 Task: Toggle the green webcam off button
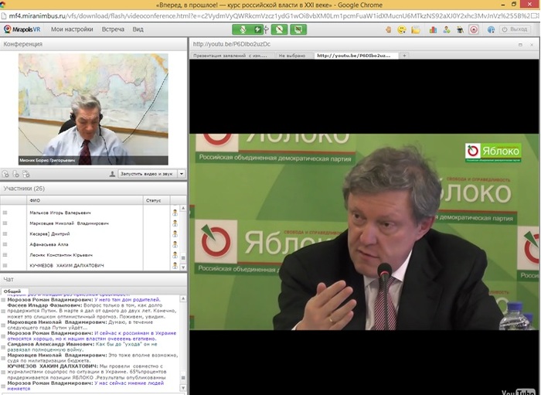tap(279, 29)
